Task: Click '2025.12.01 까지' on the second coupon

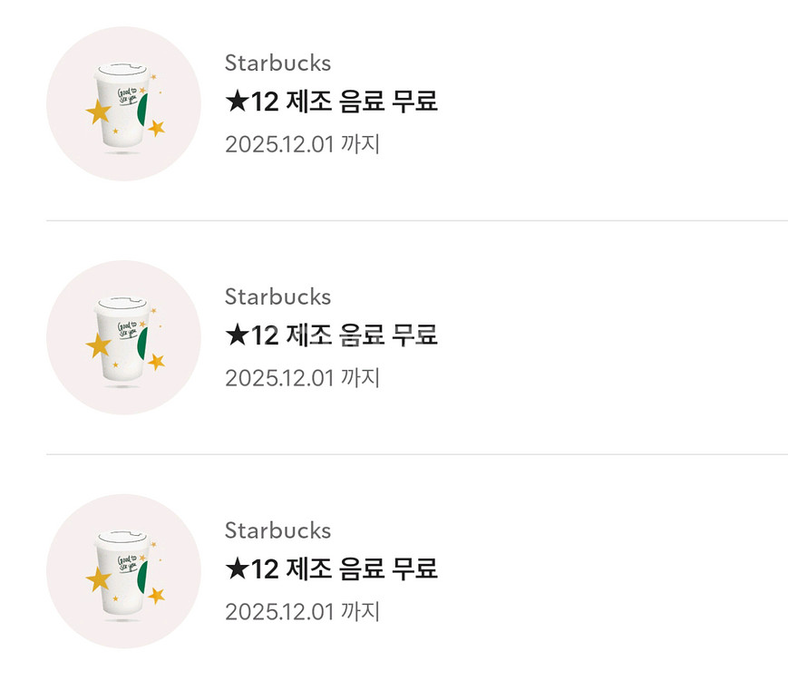Action: (301, 376)
